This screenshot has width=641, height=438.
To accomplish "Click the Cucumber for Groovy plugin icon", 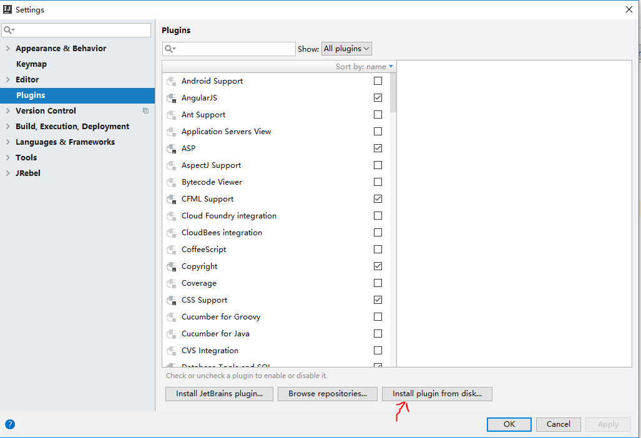I will click(171, 317).
